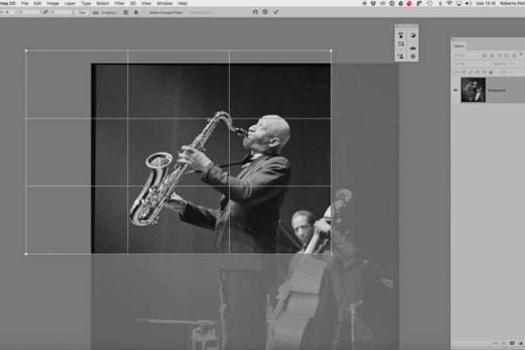
Task: Select the Layers panel tab
Action: click(x=459, y=46)
